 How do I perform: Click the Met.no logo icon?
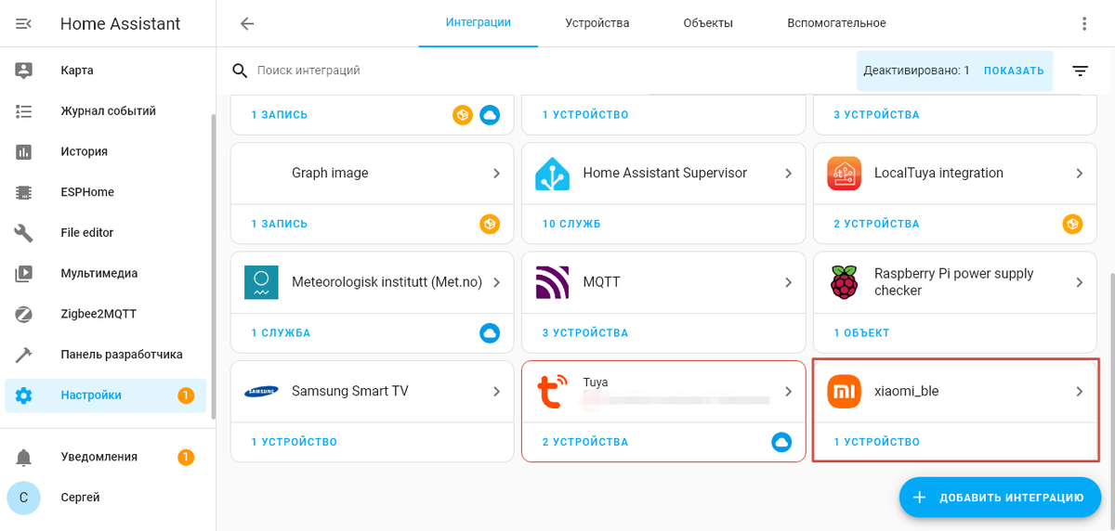coord(262,282)
